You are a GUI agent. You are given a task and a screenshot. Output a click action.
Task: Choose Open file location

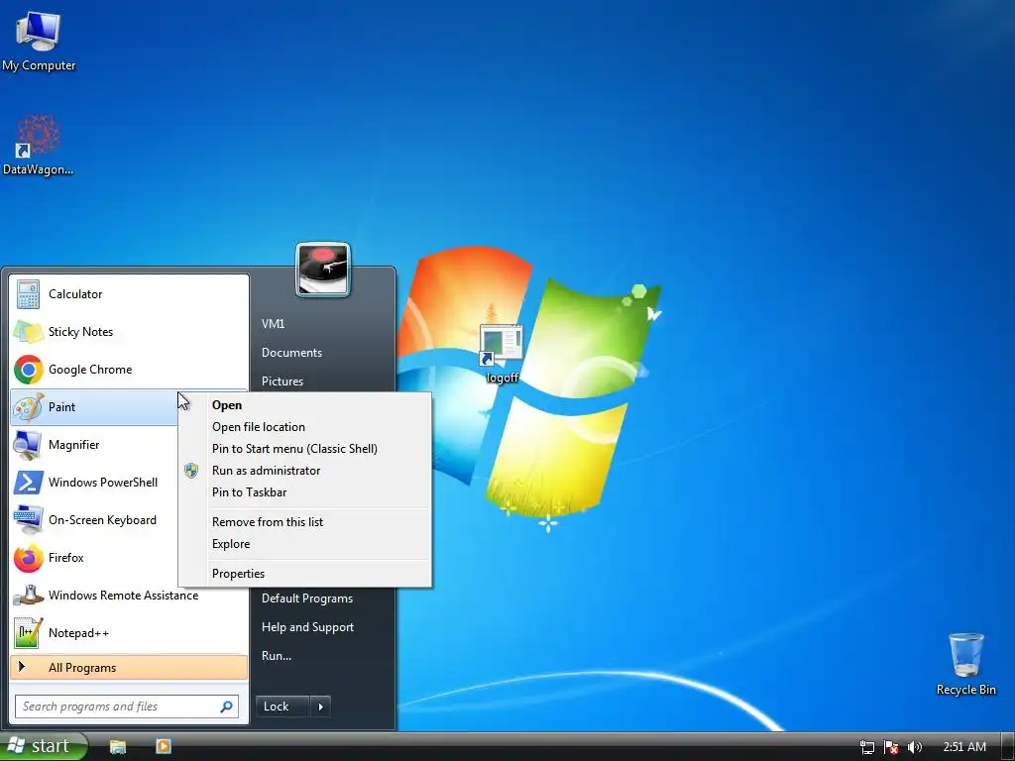(x=304, y=427)
